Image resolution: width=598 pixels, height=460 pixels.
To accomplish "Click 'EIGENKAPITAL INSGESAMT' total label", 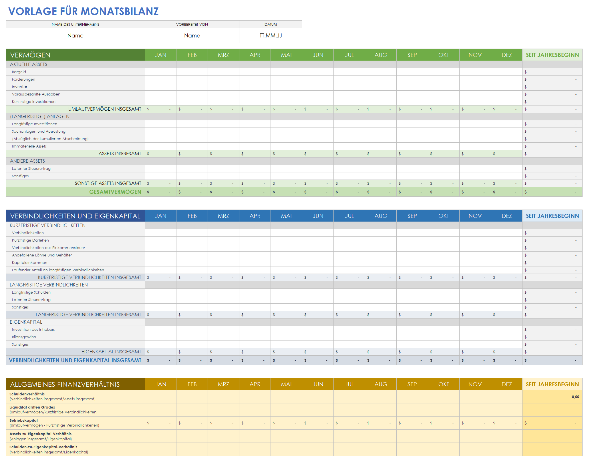I will tap(111, 352).
